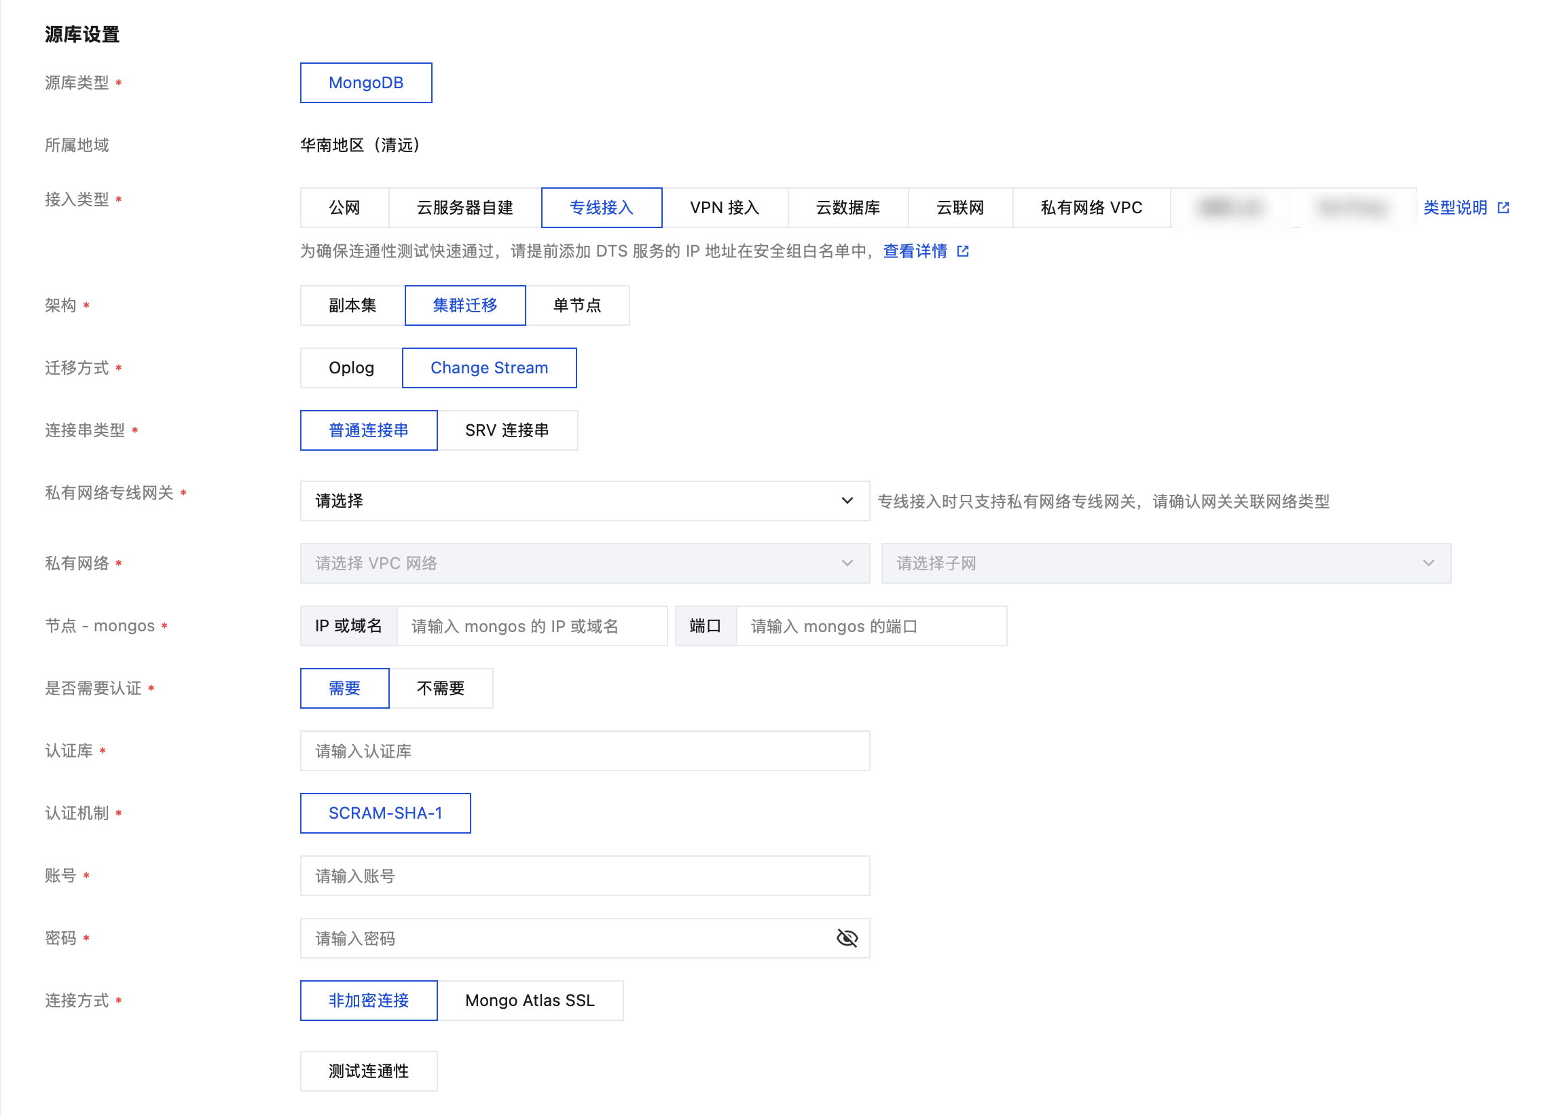Click the 请输入账号 account field
Image resolution: width=1555 pixels, height=1116 pixels.
coord(584,876)
